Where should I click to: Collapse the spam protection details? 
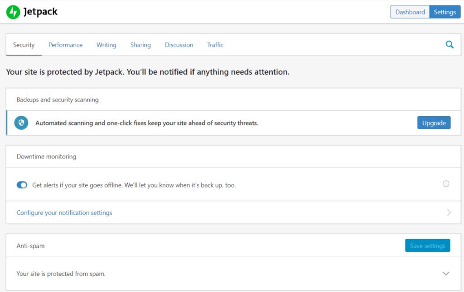(446, 273)
